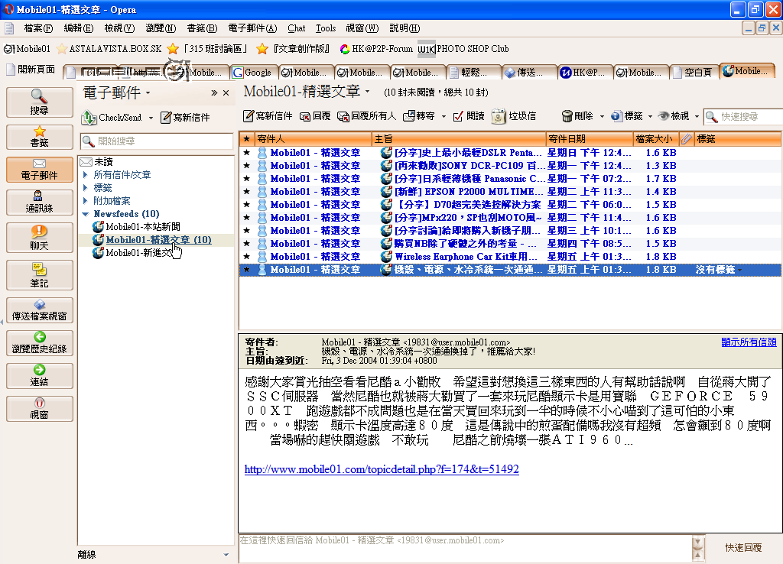Screen dimensions: 783x564
Task: Click the panel double-arrow expand icon
Action: pos(214,92)
